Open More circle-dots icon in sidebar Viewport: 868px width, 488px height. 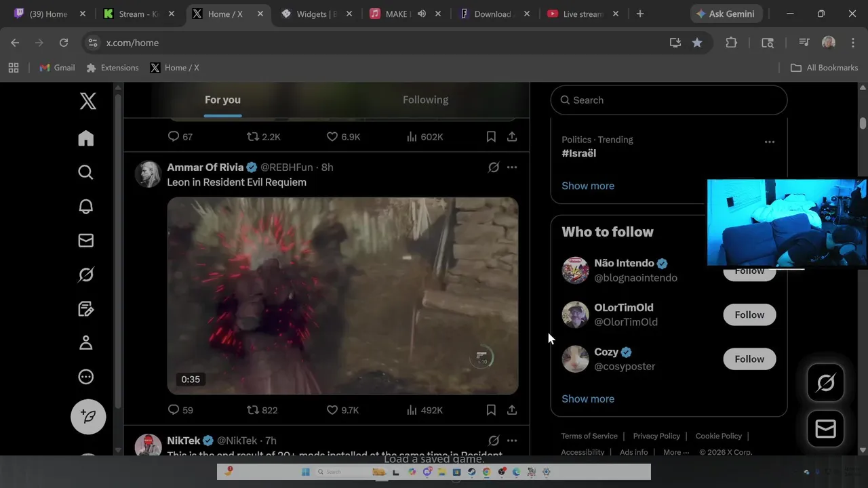86,377
